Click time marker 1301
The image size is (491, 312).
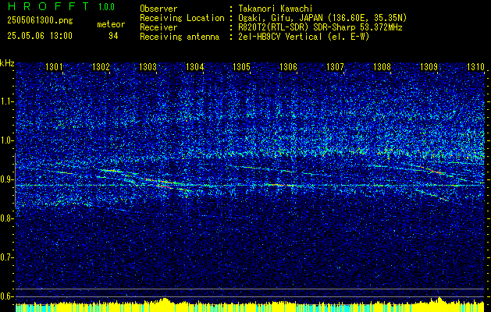click(54, 66)
